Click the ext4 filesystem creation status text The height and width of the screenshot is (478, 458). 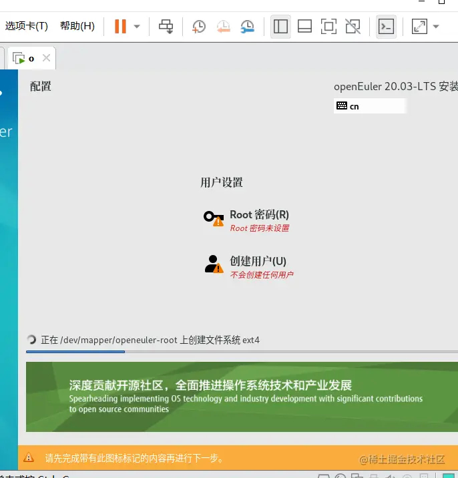click(150, 340)
